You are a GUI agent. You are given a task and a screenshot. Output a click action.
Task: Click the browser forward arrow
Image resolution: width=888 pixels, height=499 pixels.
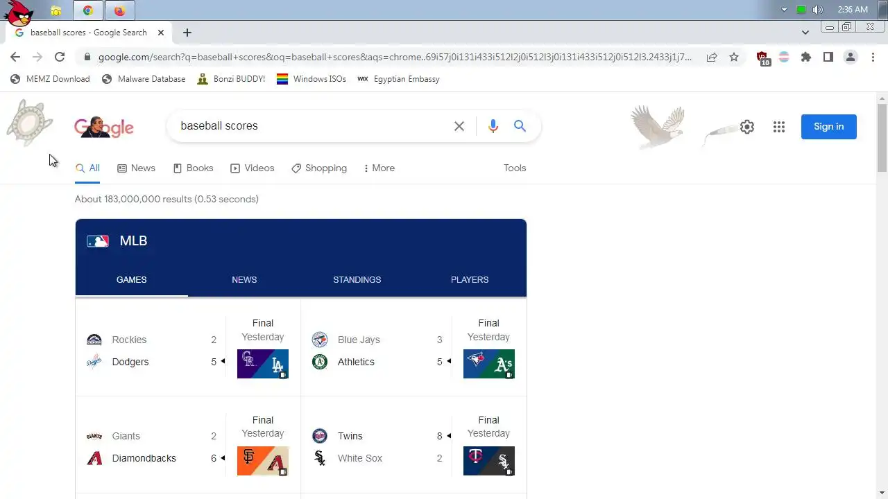tap(37, 58)
